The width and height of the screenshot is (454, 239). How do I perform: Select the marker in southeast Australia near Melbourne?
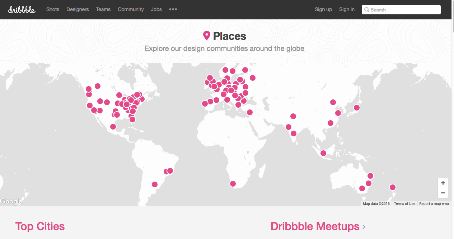[x=362, y=188]
